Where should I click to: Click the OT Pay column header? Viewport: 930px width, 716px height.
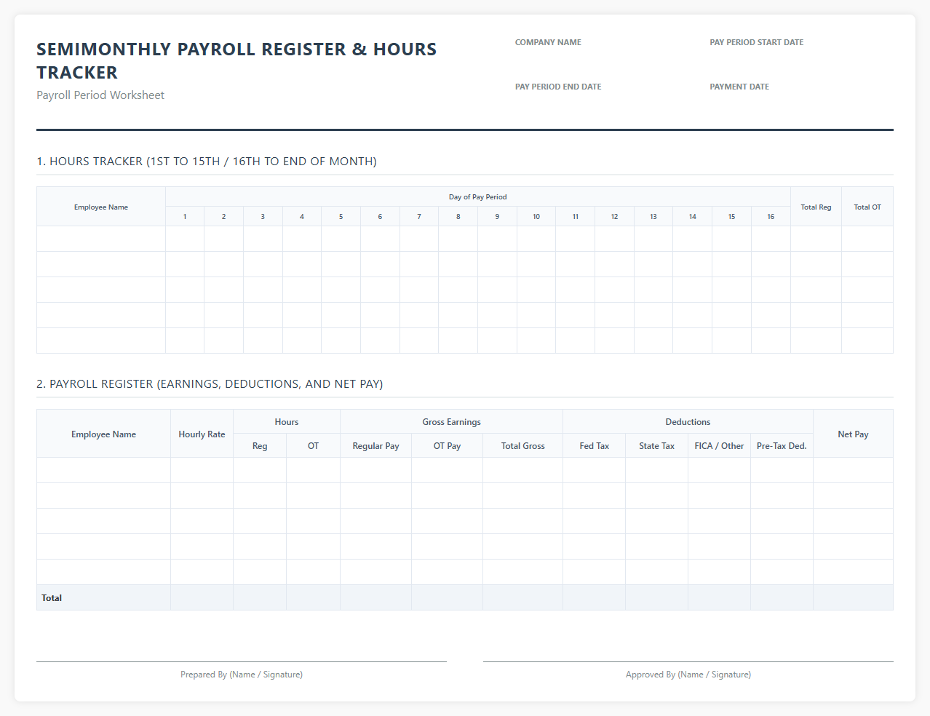447,446
